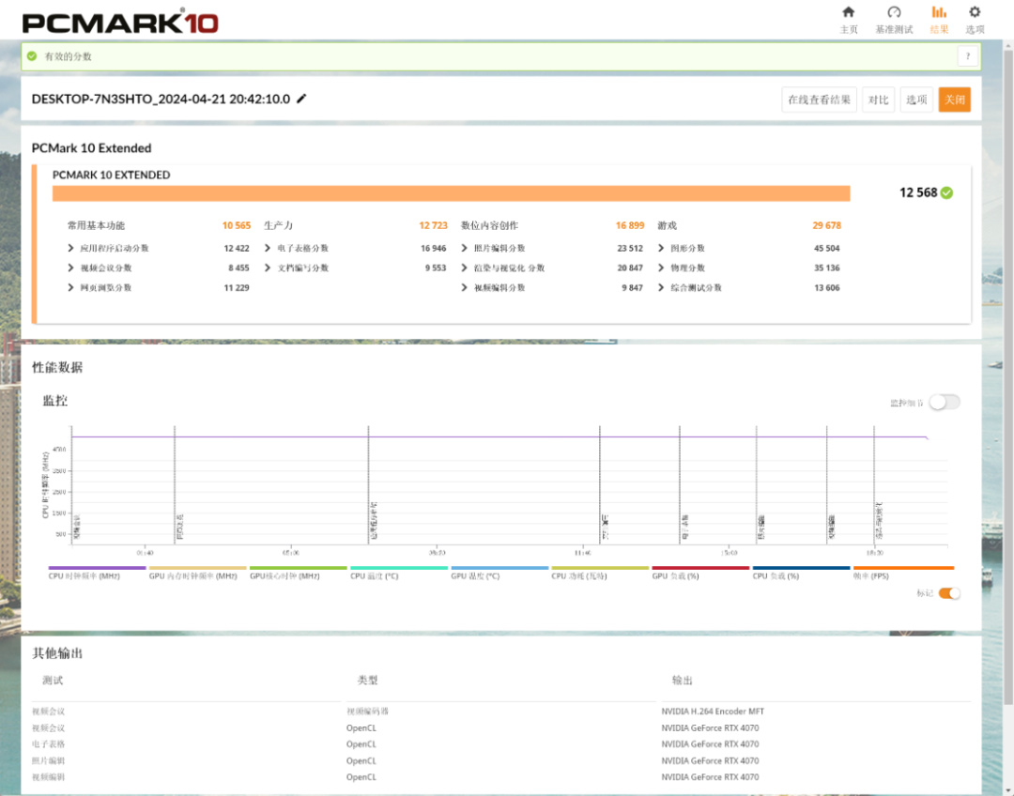Toggle the CPU 温度 (°C) legend
The width and height of the screenshot is (1014, 796).
(399, 573)
